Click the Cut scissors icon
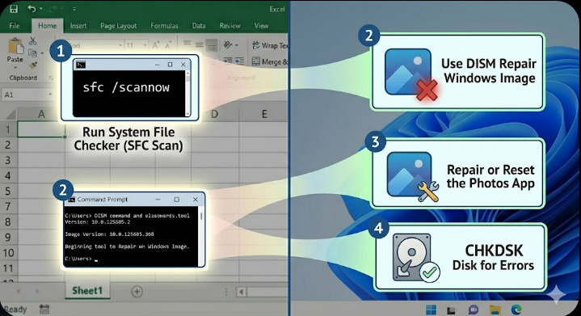 click(x=33, y=40)
